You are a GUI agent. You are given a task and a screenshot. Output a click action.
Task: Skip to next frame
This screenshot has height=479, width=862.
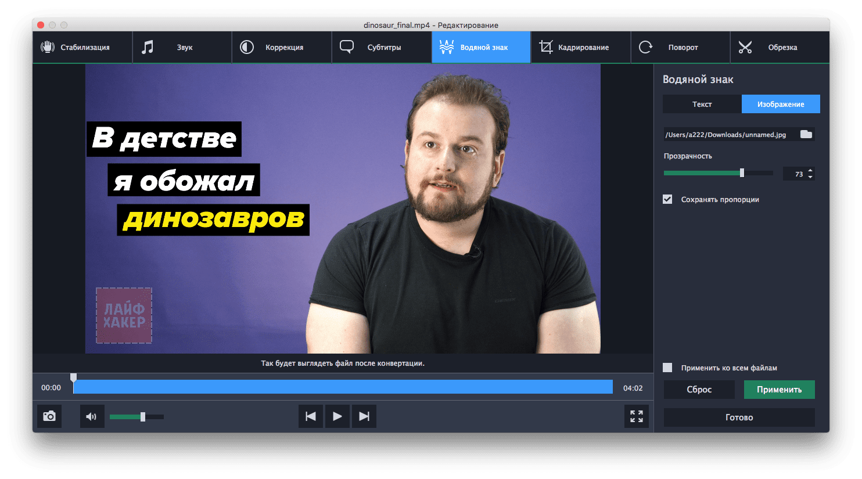coord(364,416)
